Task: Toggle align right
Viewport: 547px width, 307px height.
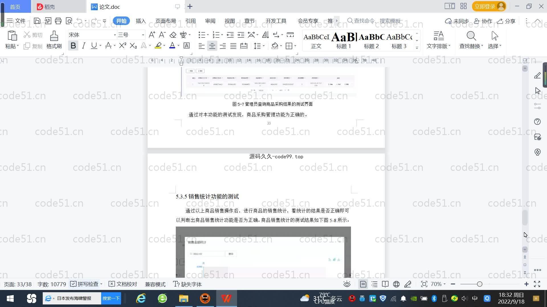Action: (223, 46)
